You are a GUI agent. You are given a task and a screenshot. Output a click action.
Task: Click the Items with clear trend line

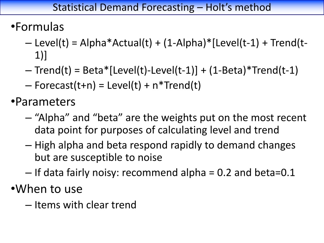[x=85, y=205]
